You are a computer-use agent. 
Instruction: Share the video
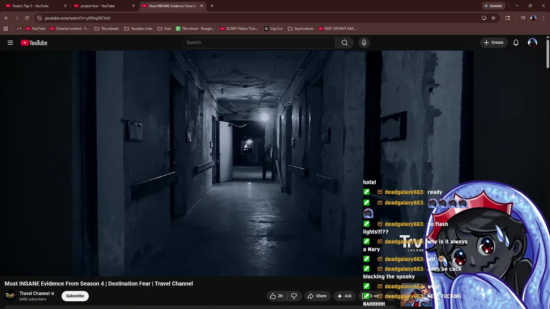(x=317, y=296)
